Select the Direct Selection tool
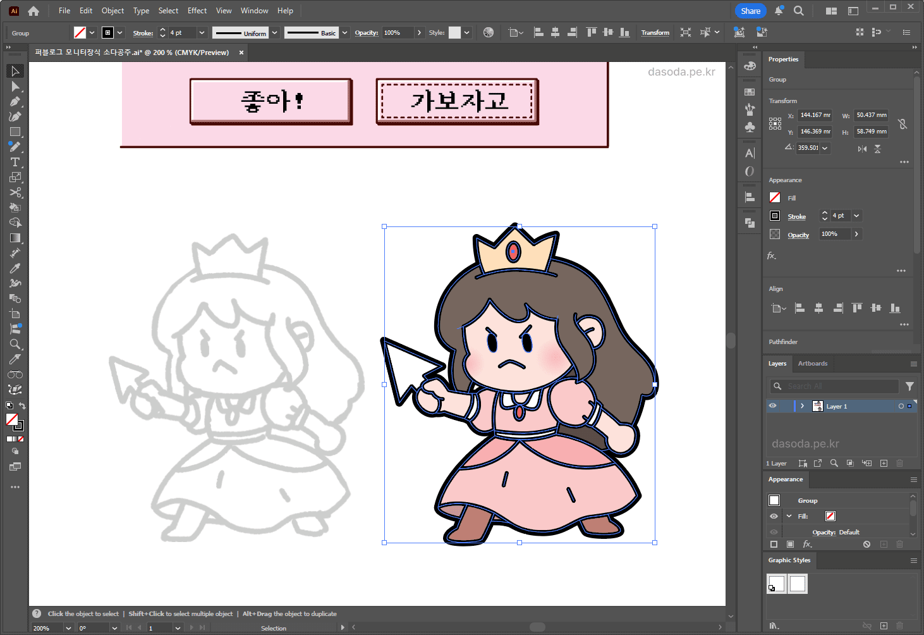 coord(15,87)
